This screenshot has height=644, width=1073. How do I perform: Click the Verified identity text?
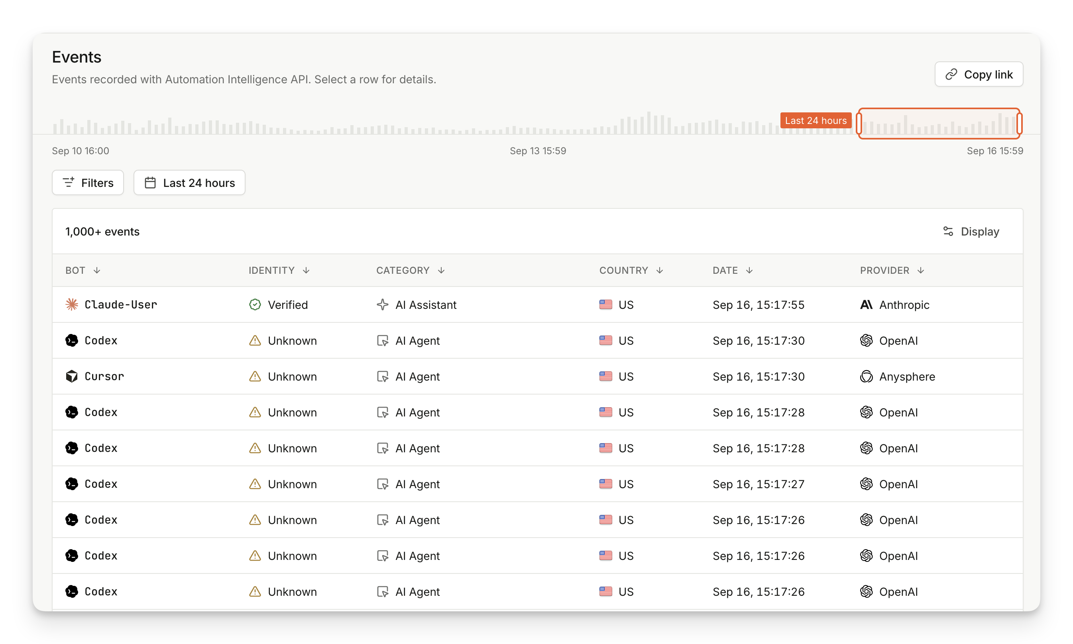pyautogui.click(x=288, y=304)
